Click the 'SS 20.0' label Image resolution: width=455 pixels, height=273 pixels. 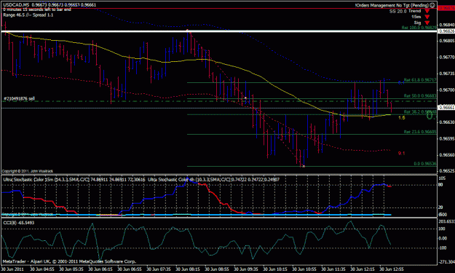coord(397,12)
